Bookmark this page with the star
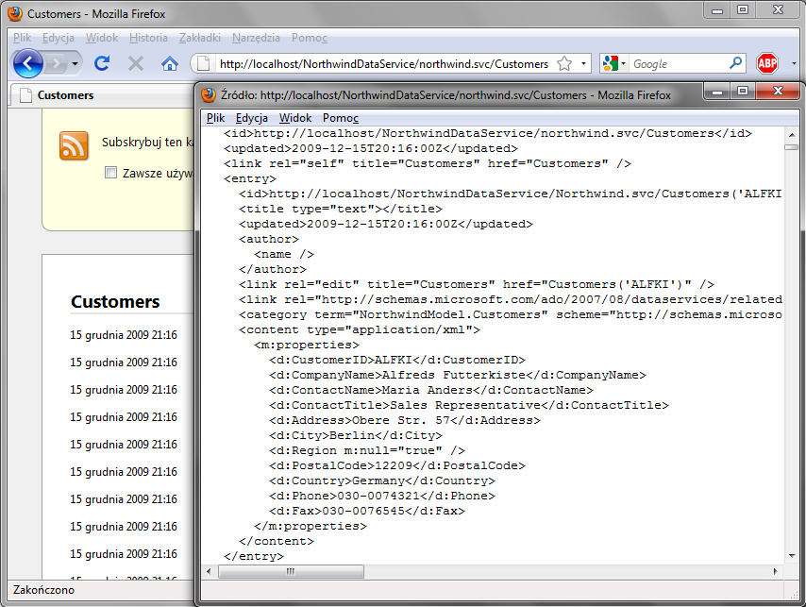806x607 pixels. pos(564,64)
